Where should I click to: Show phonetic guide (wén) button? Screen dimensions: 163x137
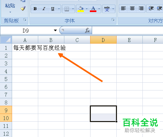[x=107, y=9]
